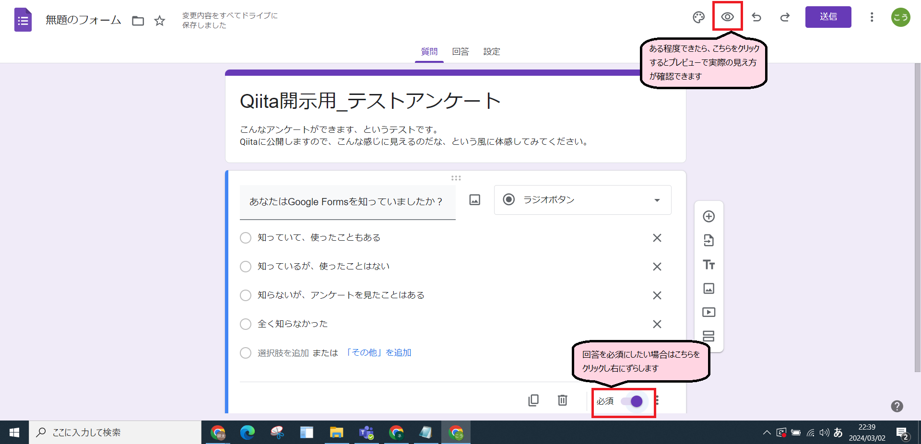The width and height of the screenshot is (921, 444).
Task: Toggle the 必須 required switch
Action: click(635, 401)
